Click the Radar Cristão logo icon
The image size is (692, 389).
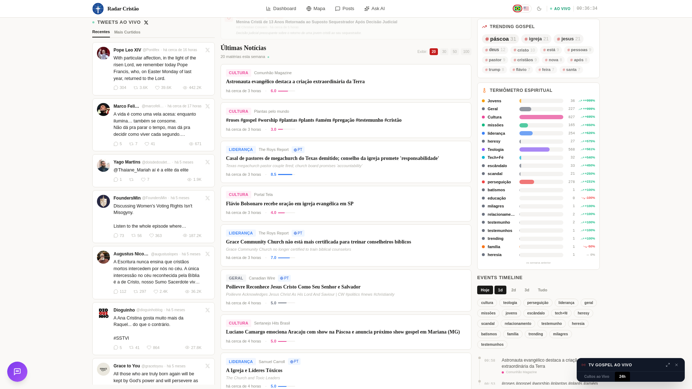(x=98, y=9)
